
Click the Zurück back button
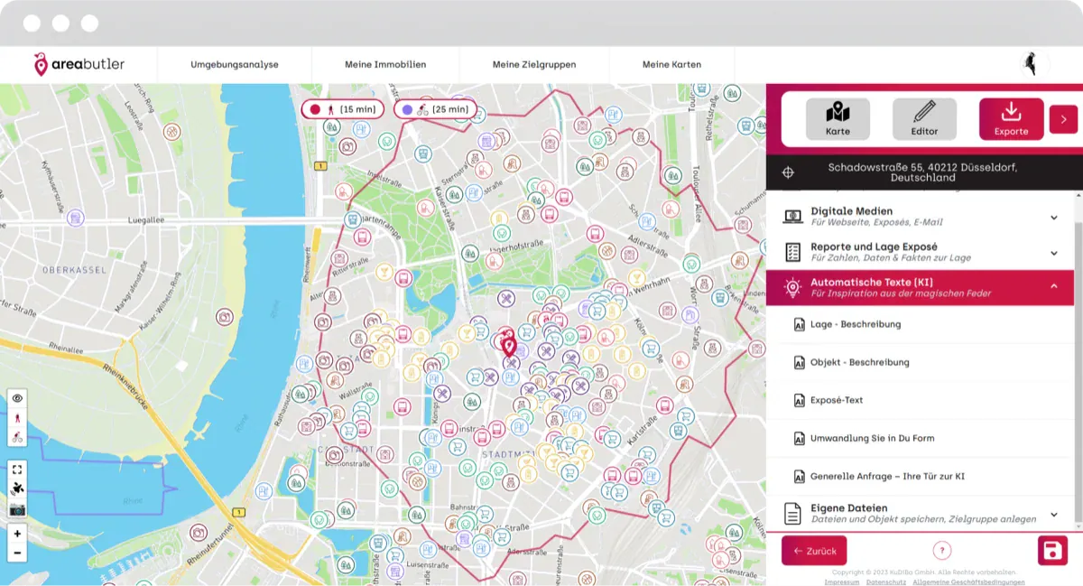point(814,551)
